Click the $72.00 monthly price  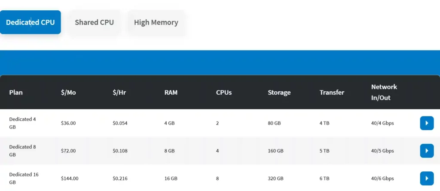pyautogui.click(x=68, y=151)
